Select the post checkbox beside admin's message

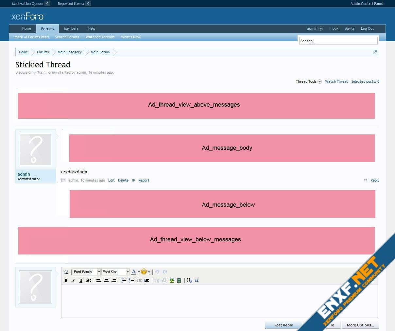pyautogui.click(x=63, y=180)
